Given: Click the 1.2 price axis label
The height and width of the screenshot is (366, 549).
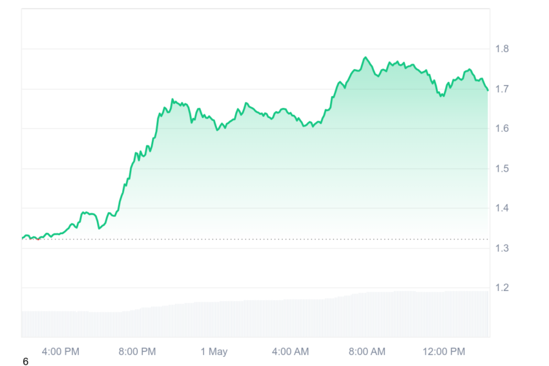Looking at the screenshot, I should [x=502, y=288].
